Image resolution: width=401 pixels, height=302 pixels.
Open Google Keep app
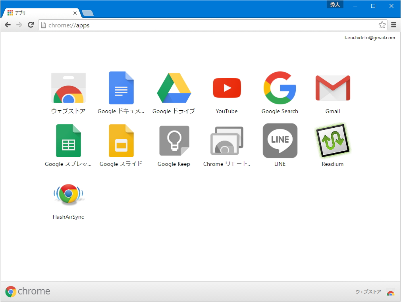coord(174,140)
